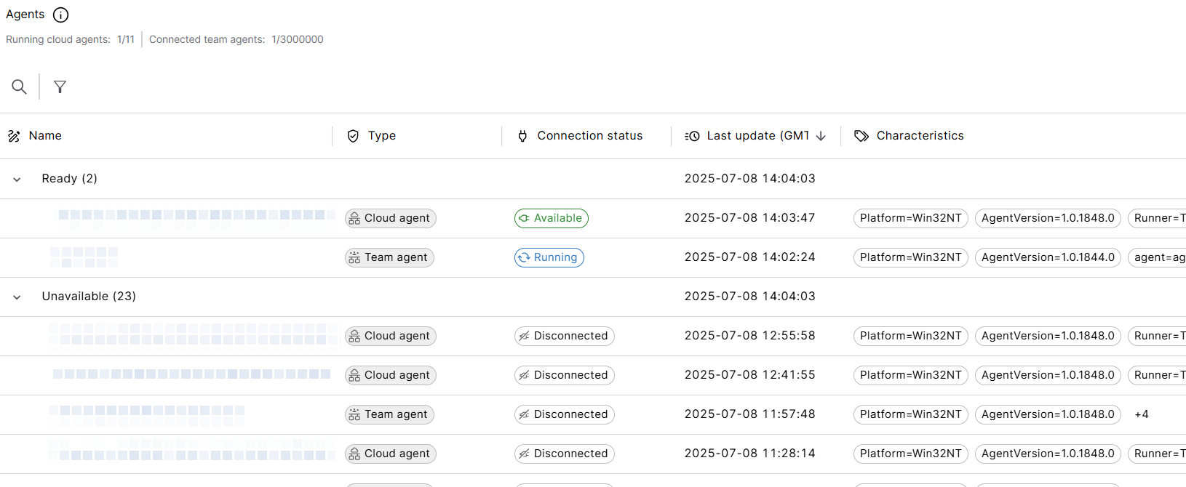
Task: Click the Characteristics column header label
Action: pos(920,136)
